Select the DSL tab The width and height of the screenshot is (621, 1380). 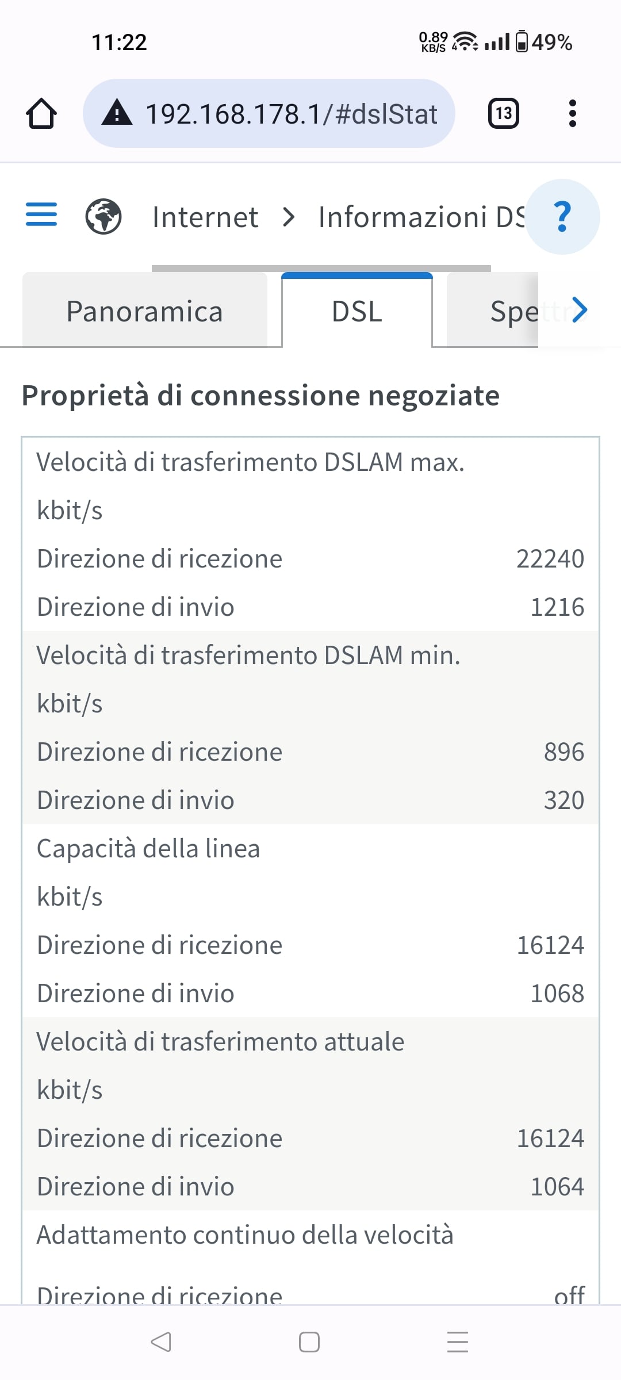point(357,311)
